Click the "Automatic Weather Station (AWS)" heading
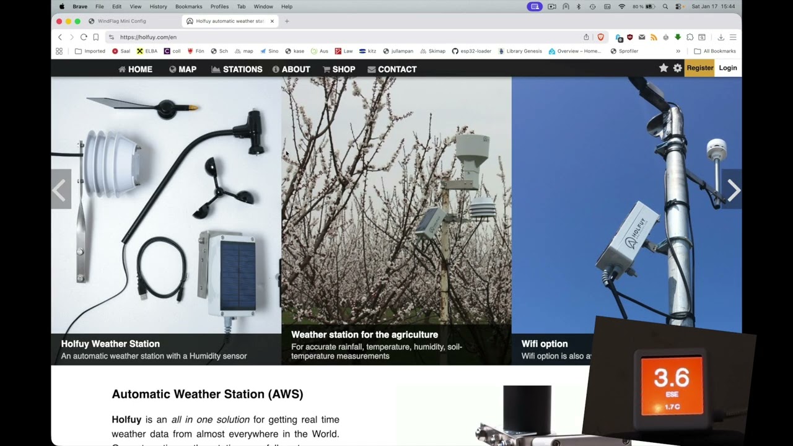Viewport: 793px width, 446px height. click(208, 394)
